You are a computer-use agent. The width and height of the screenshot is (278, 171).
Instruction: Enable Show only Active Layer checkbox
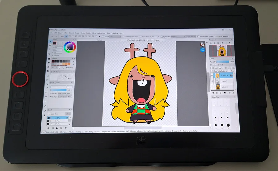[x=212, y=71]
